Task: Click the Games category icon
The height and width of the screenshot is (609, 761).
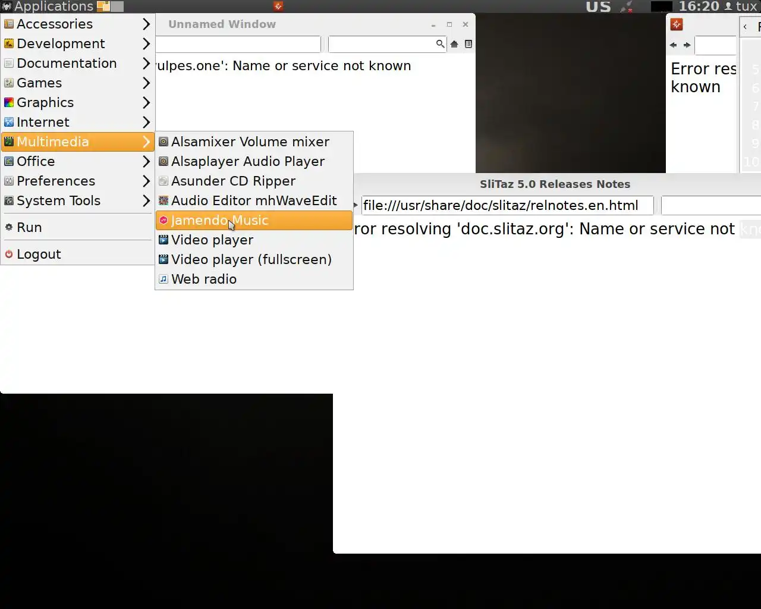Action: click(x=9, y=83)
